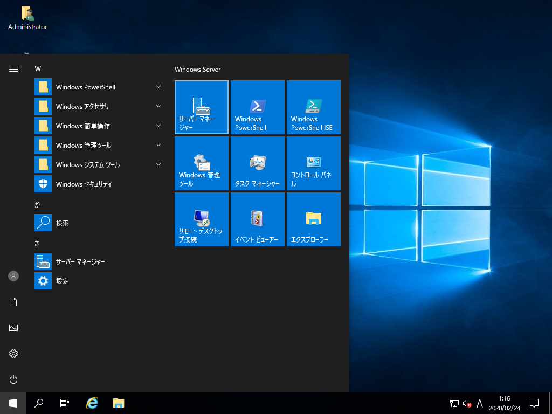Launch Internet Explorer from the taskbar
Screen dimensions: 552x414
click(92, 403)
